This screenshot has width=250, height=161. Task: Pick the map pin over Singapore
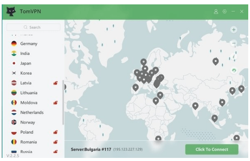[x=214, y=118]
